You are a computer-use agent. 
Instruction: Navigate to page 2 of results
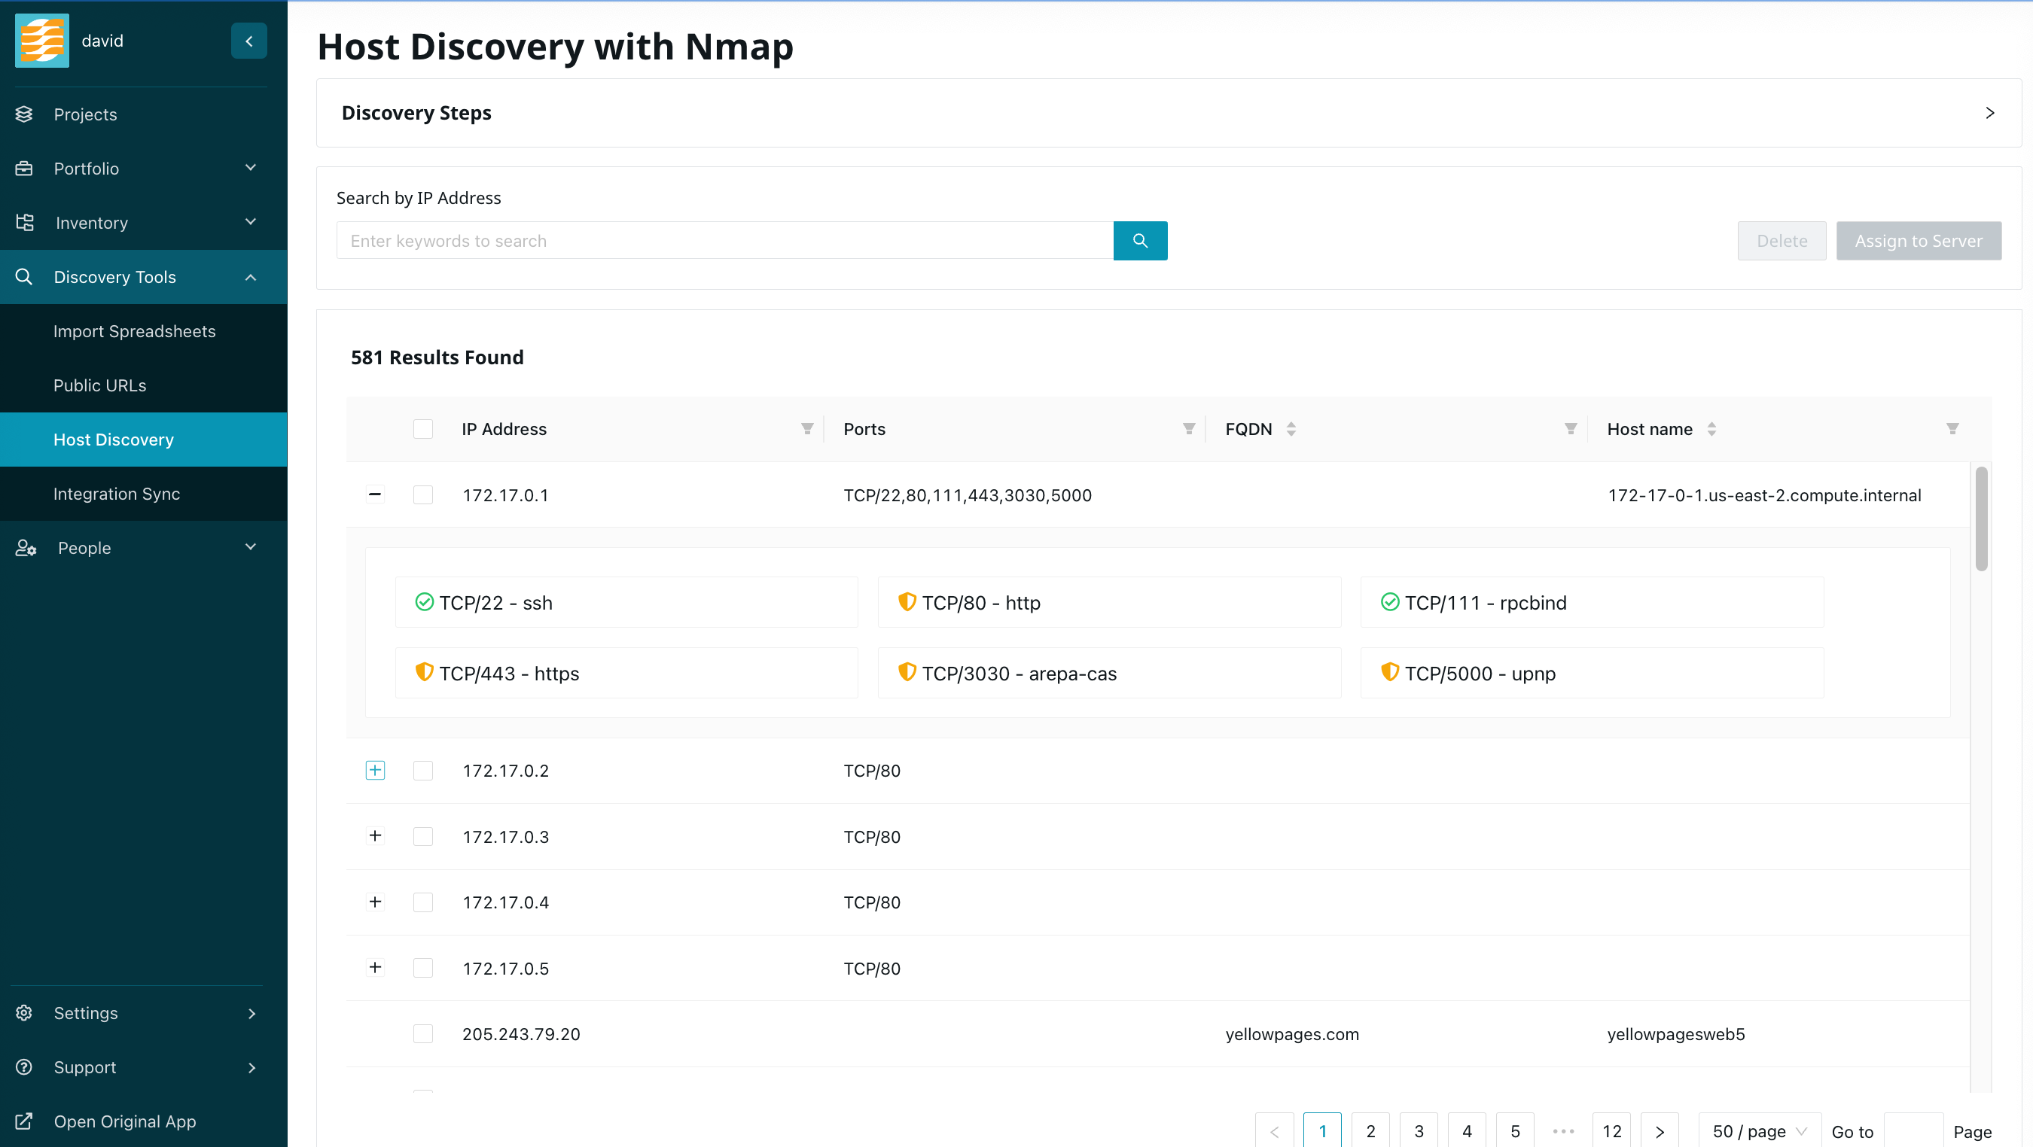click(1370, 1130)
